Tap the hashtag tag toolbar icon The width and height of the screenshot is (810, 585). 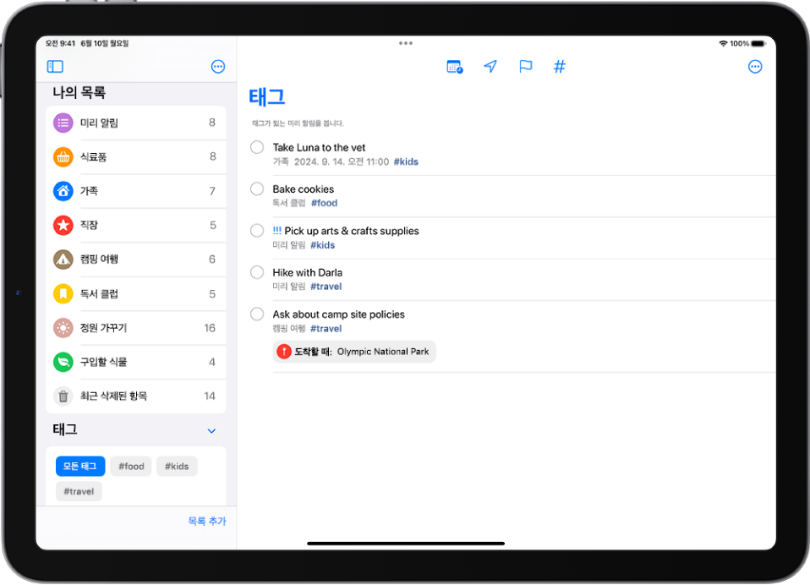click(560, 67)
